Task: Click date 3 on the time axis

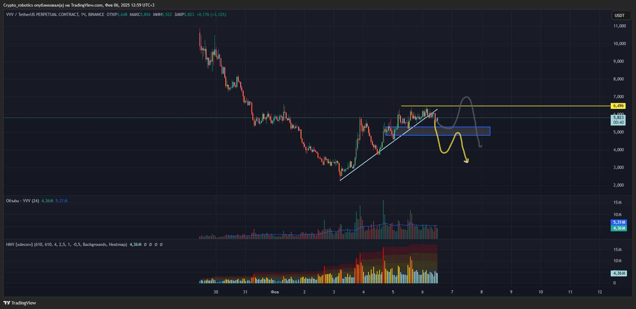Action: (334, 292)
